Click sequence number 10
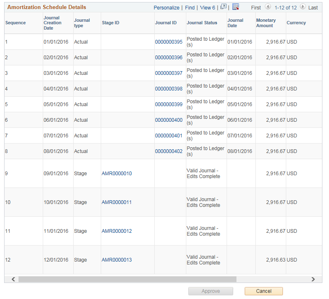Image resolution: width=329 pixels, height=299 pixels. click(8, 202)
